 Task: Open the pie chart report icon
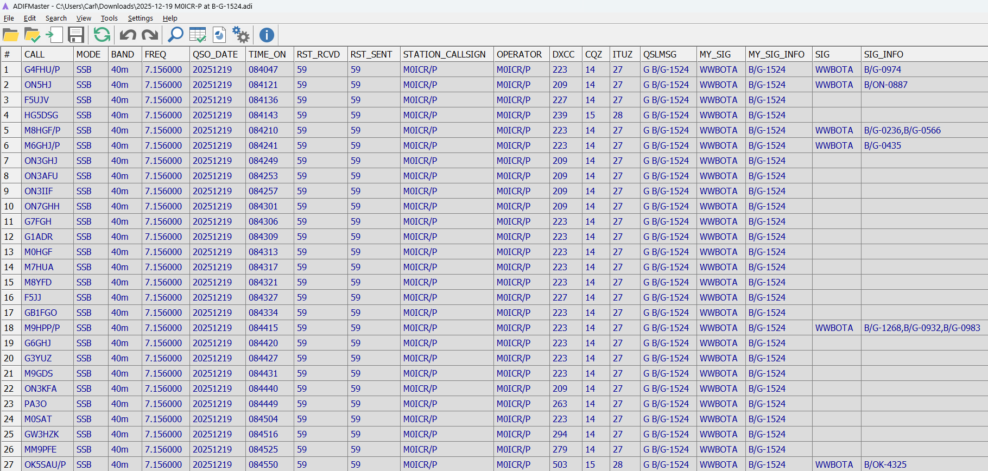[219, 35]
